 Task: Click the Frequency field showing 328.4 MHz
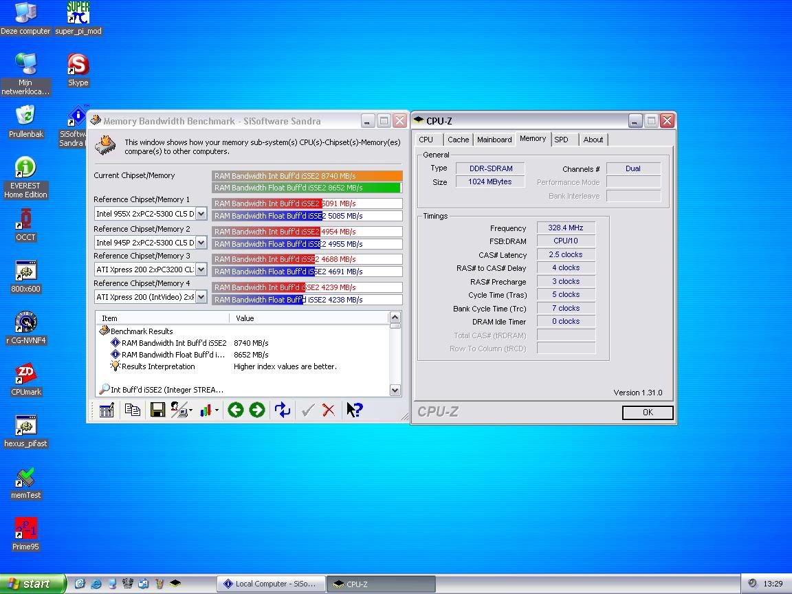coord(566,228)
